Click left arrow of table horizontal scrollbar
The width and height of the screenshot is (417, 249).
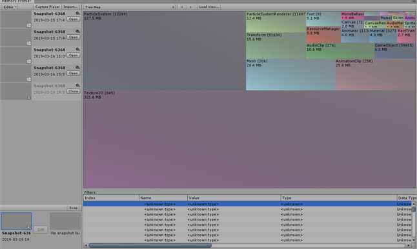pos(86,246)
